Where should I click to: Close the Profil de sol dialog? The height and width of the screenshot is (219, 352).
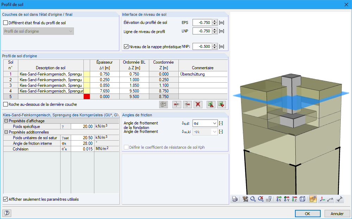point(346,5)
